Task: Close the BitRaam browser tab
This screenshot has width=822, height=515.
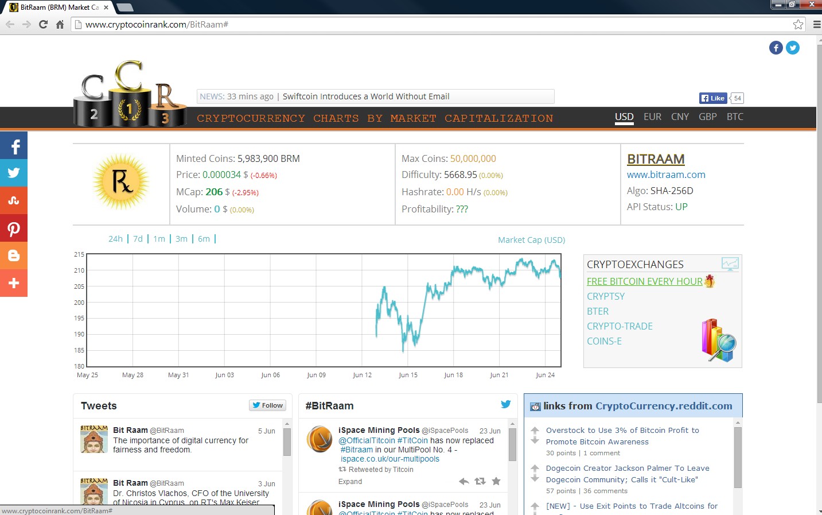Action: [x=106, y=7]
